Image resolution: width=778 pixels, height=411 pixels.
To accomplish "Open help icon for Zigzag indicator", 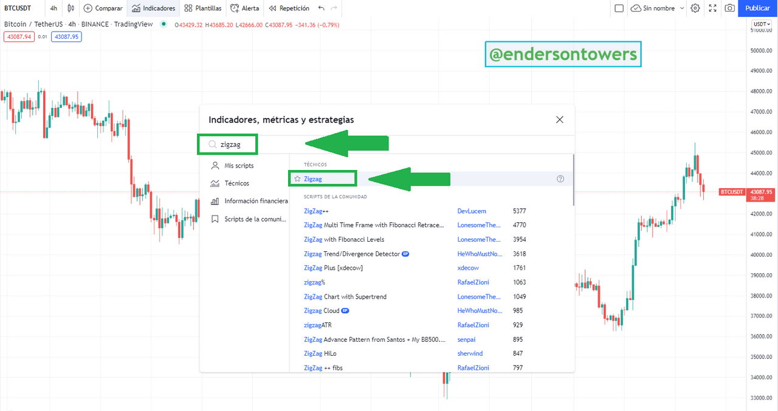I will click(x=560, y=179).
